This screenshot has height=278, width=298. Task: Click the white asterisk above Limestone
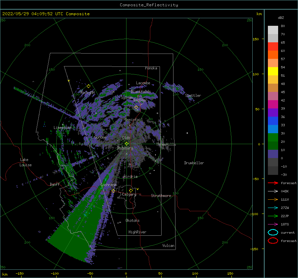coord(63,125)
